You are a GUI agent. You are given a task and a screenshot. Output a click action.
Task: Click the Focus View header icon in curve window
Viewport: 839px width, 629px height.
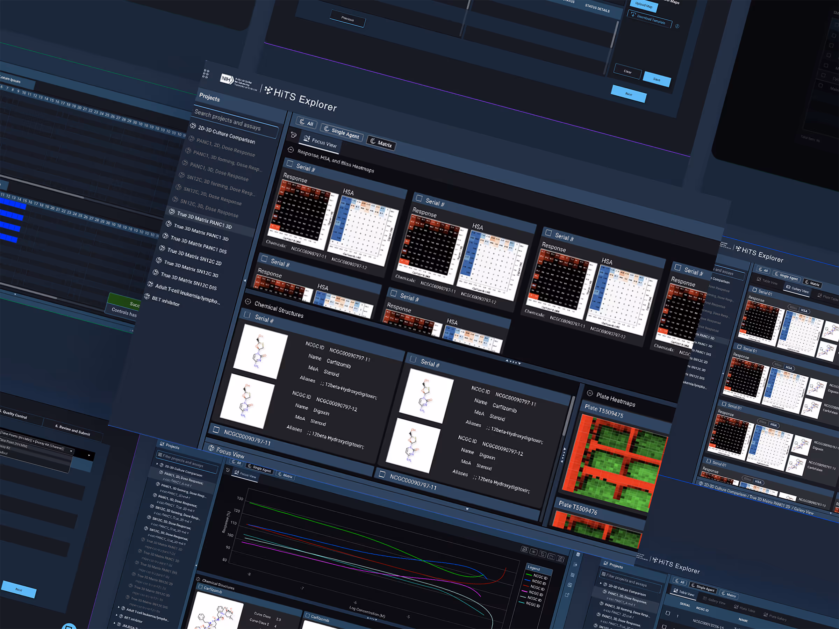coord(211,448)
